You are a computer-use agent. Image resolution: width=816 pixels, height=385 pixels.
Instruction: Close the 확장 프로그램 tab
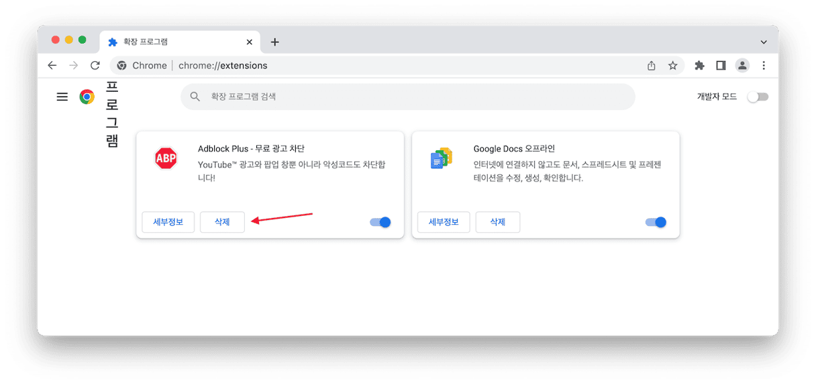250,42
